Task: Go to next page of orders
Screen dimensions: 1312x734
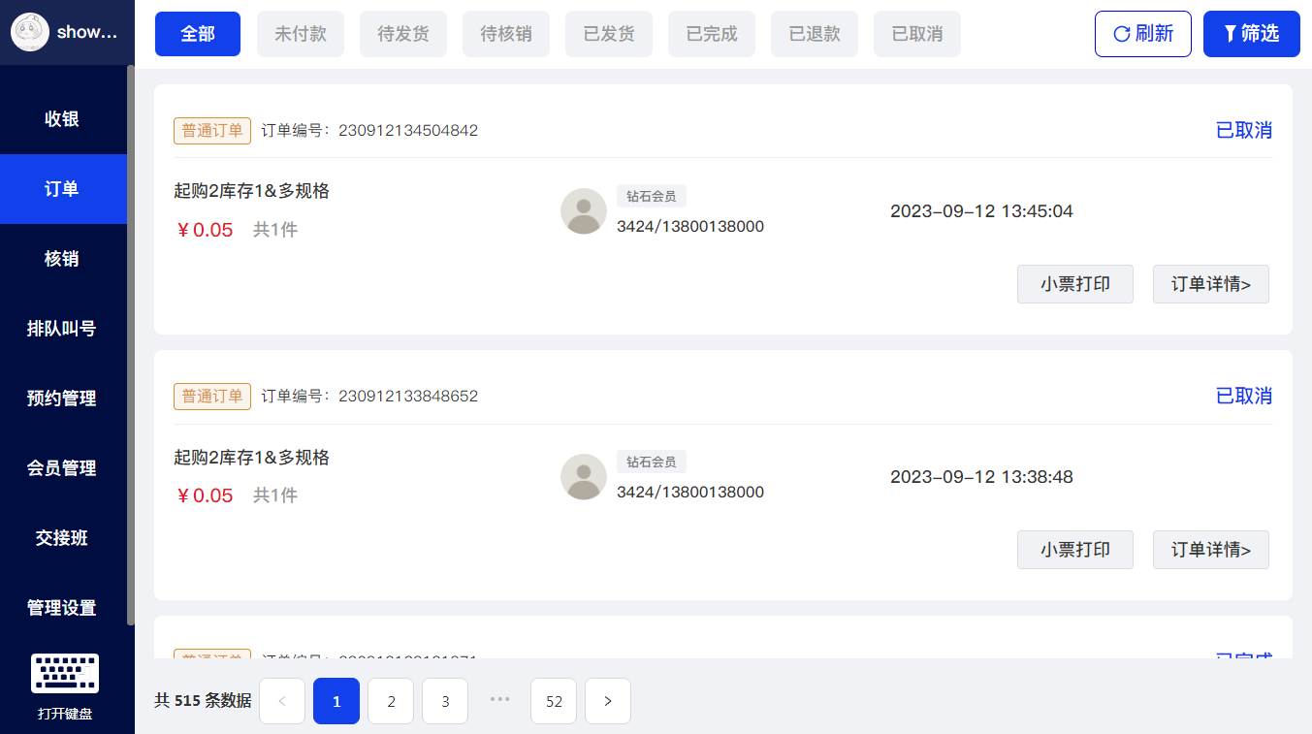Action: 607,700
